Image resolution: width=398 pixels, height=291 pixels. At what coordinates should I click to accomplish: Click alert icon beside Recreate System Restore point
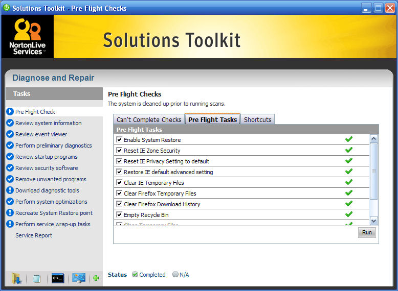pos(10,213)
